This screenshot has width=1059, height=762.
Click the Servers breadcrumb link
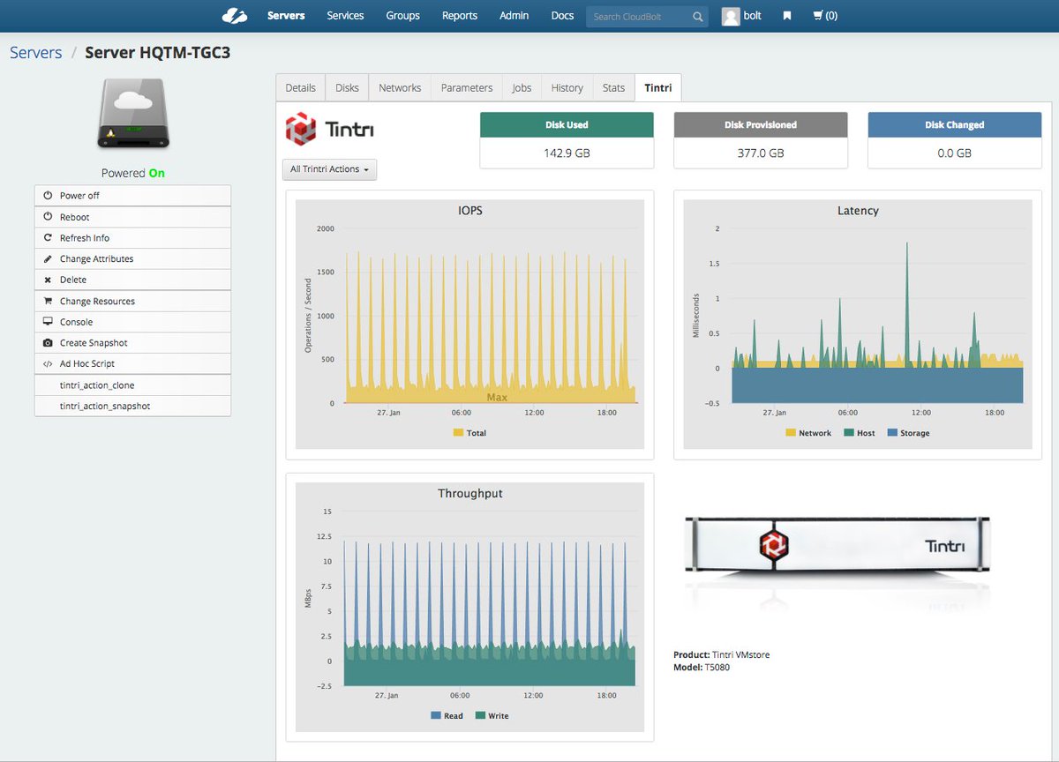coord(36,53)
